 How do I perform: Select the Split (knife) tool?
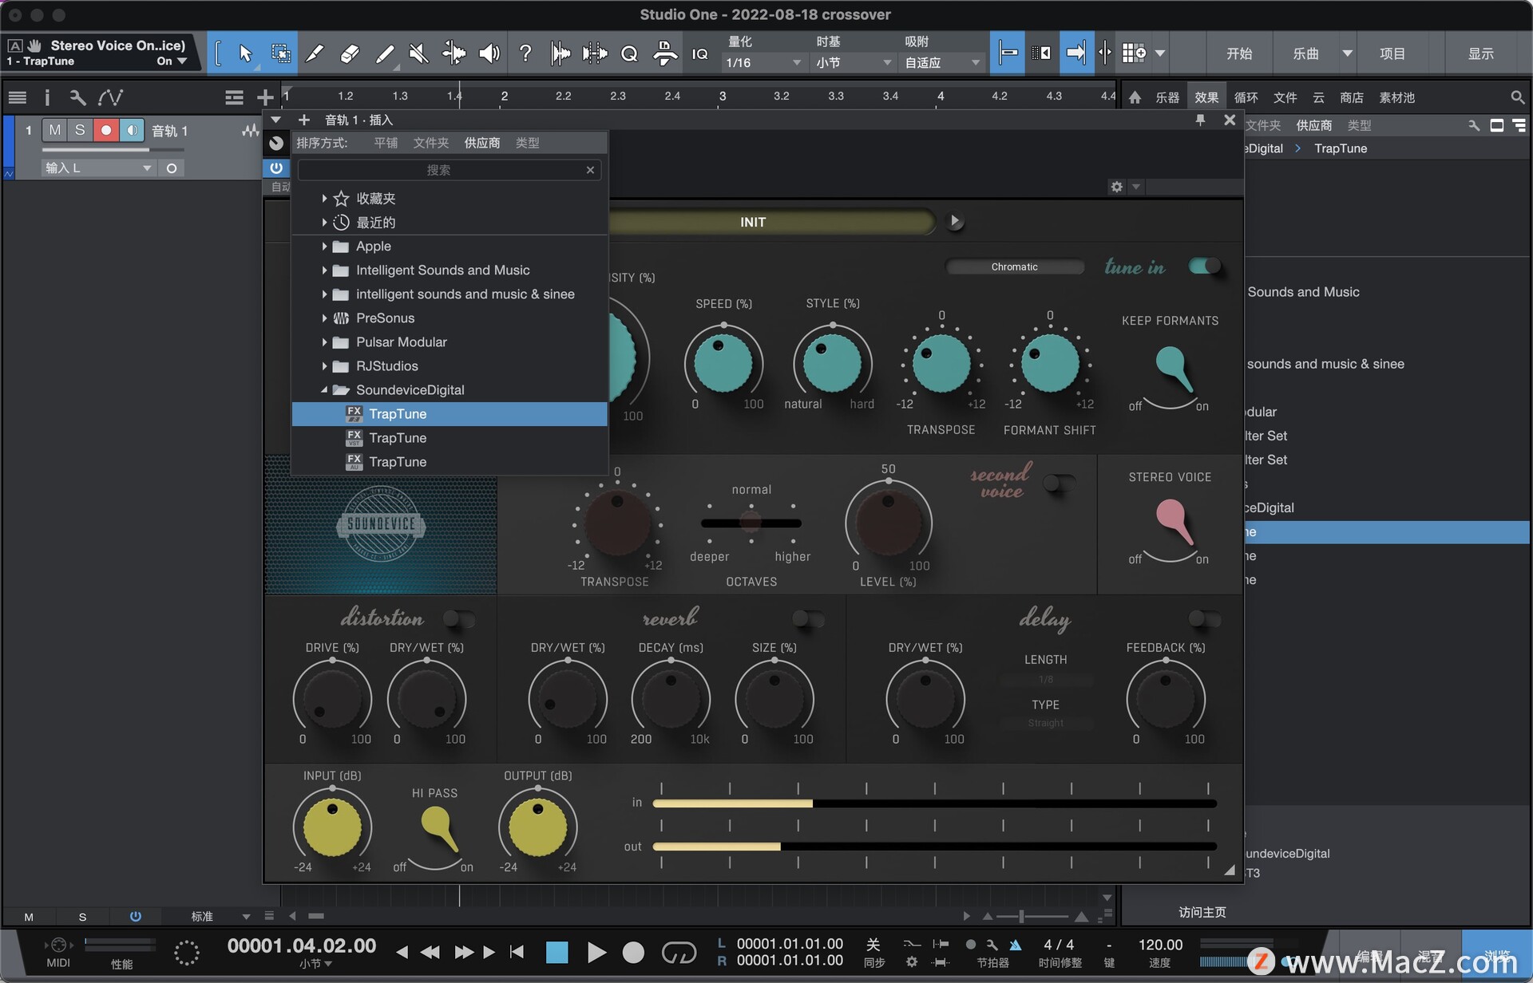(x=315, y=53)
